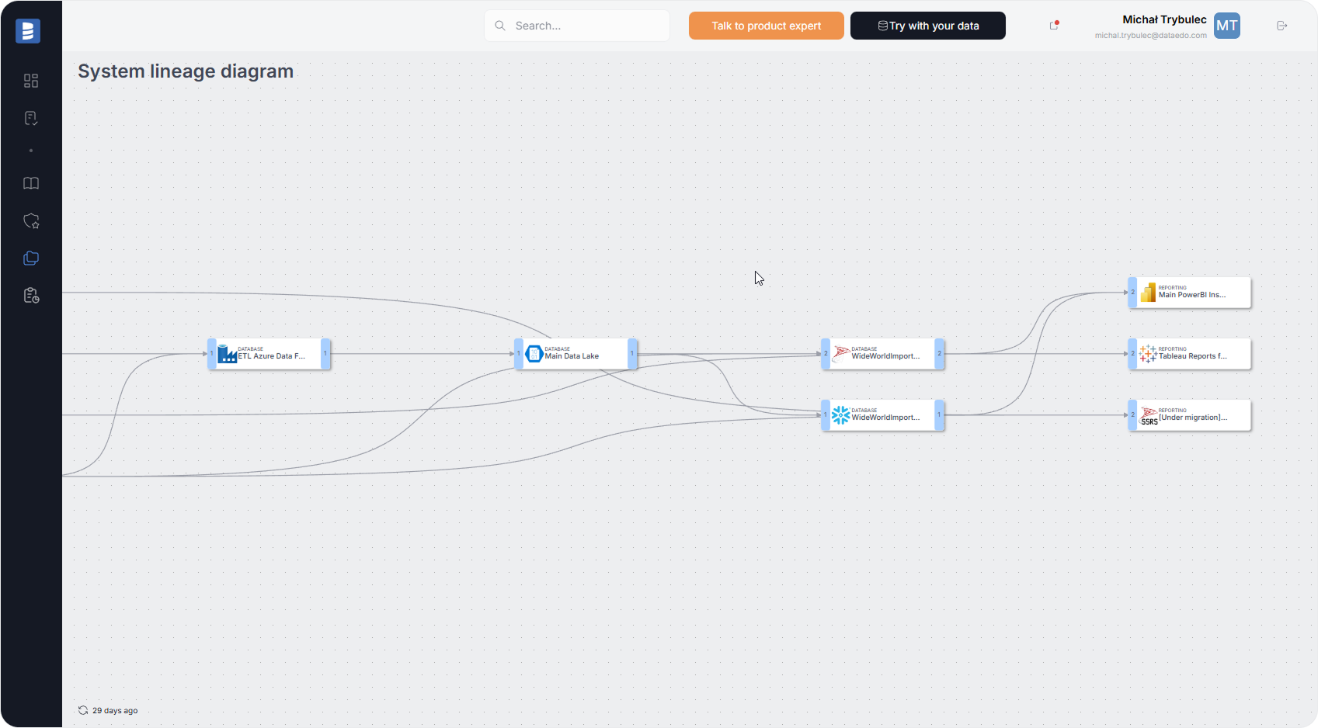Click the Dataedo logo at top left
The width and height of the screenshot is (1318, 728).
pos(27,30)
